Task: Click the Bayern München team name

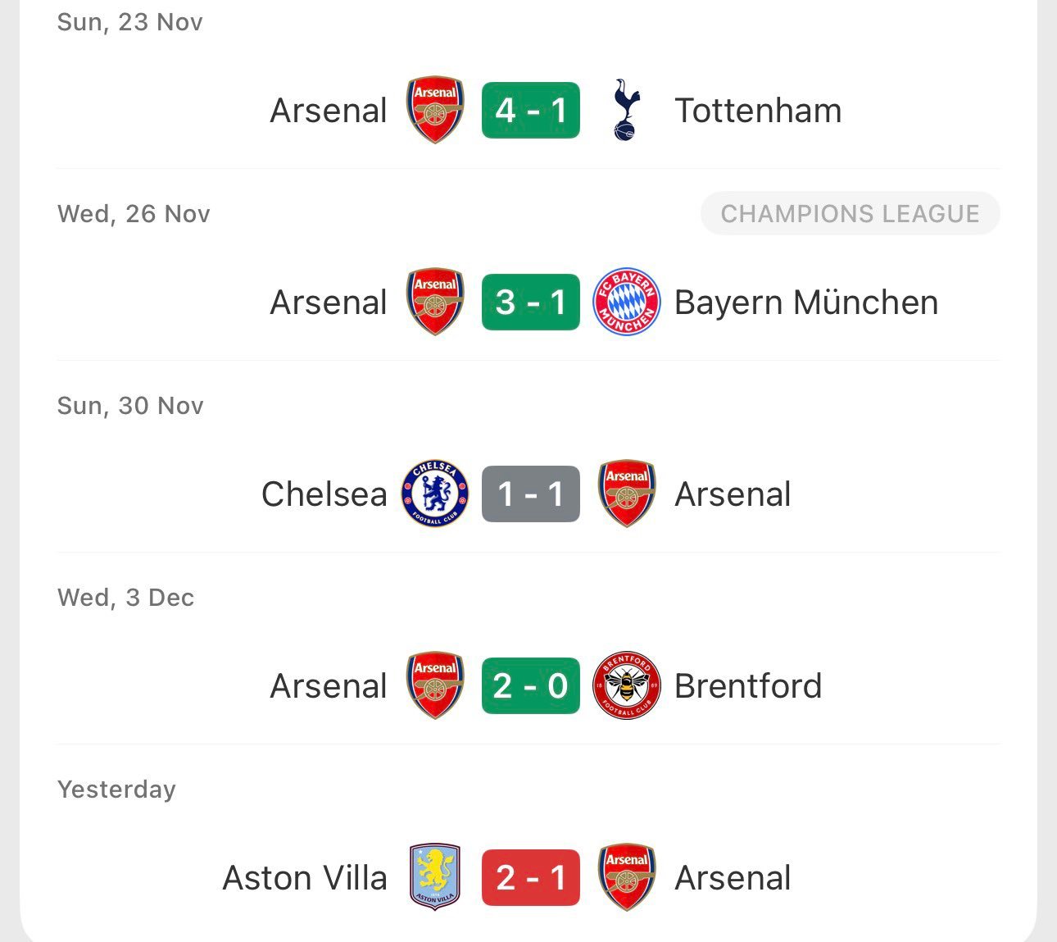Action: point(806,303)
